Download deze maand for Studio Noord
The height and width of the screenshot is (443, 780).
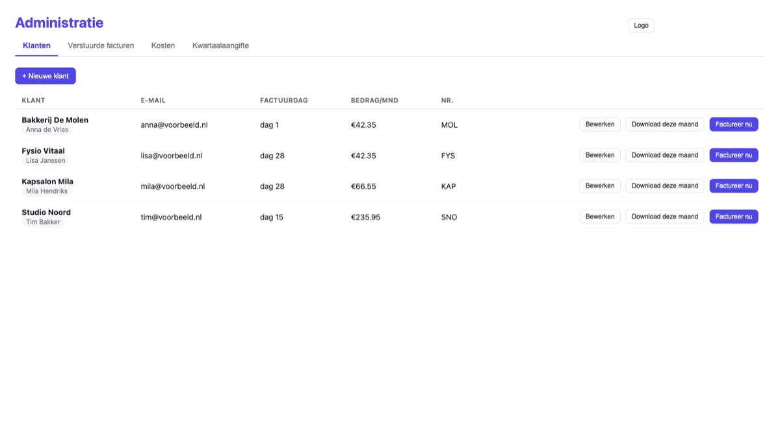pos(664,217)
